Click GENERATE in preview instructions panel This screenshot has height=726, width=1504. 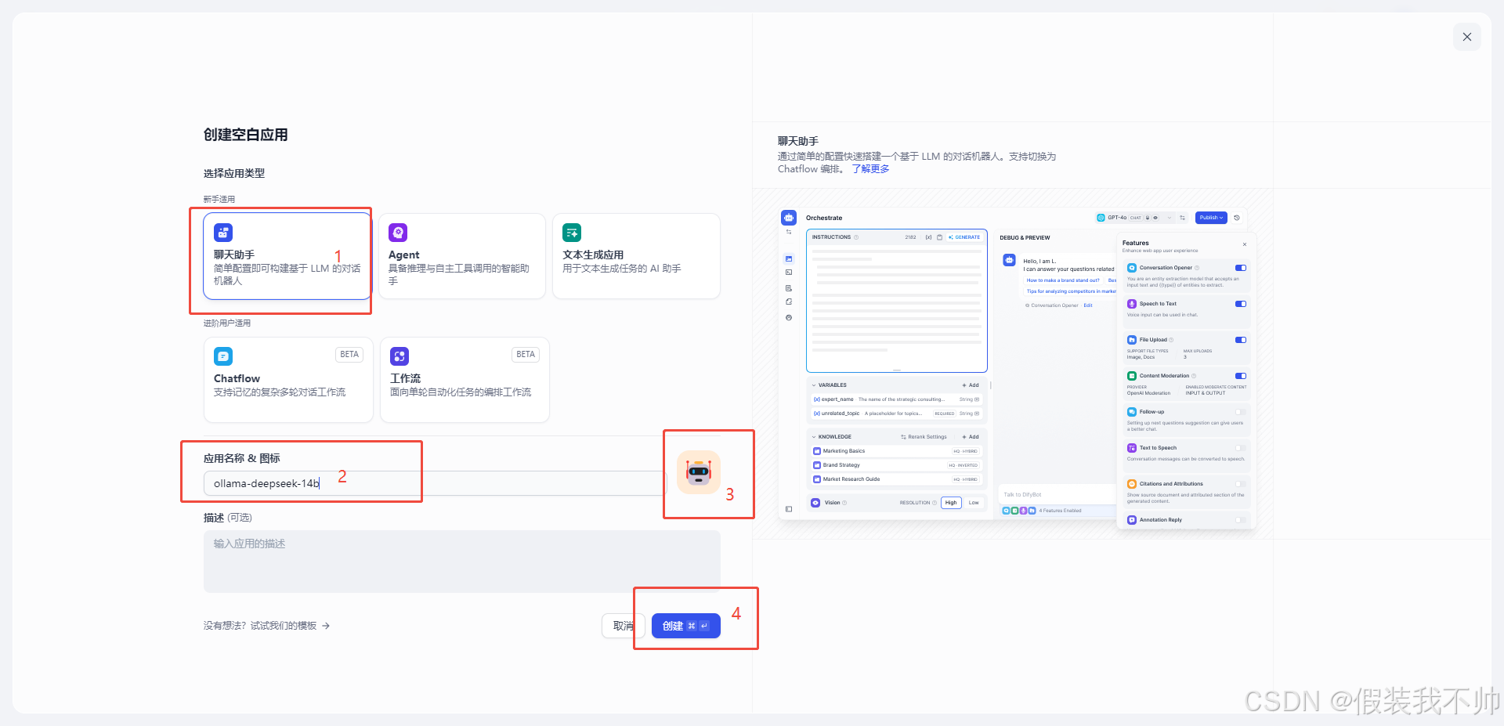click(x=964, y=237)
